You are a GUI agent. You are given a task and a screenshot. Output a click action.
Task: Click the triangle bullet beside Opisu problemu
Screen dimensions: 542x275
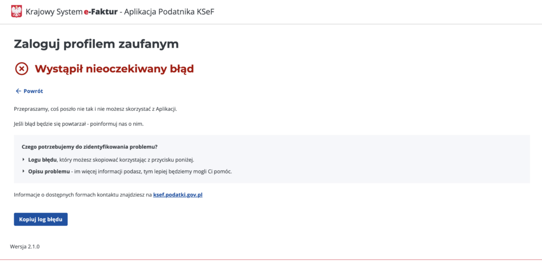(23, 172)
